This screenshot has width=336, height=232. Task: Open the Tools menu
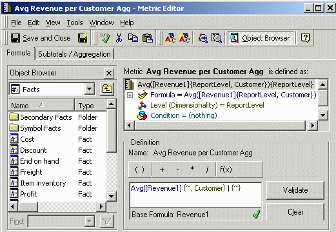[75, 23]
